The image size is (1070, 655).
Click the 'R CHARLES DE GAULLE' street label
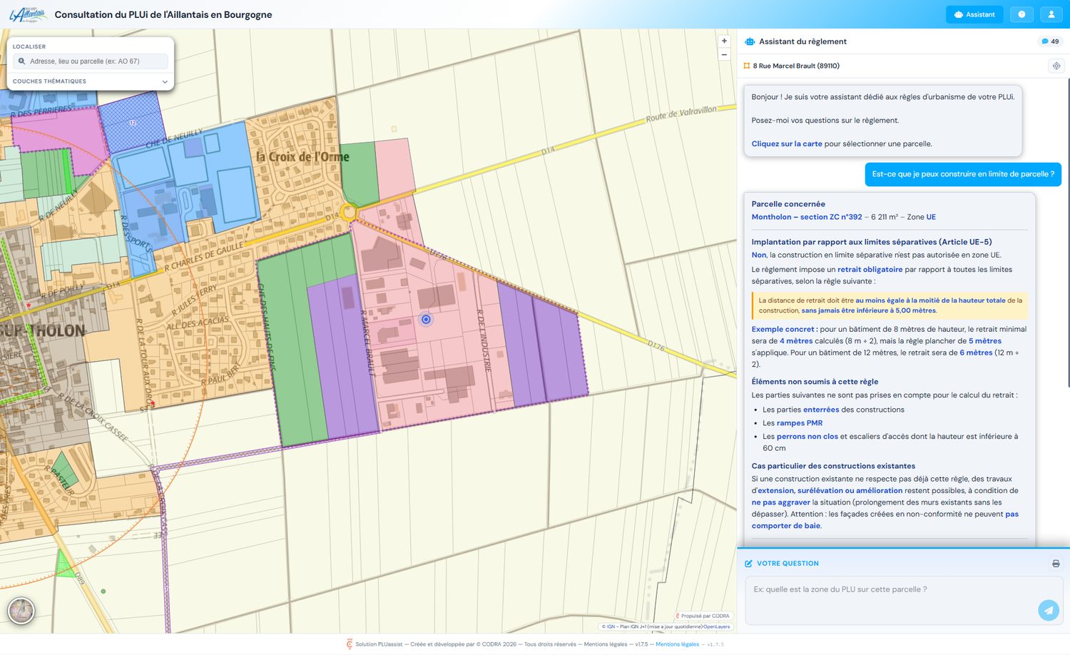(204, 258)
